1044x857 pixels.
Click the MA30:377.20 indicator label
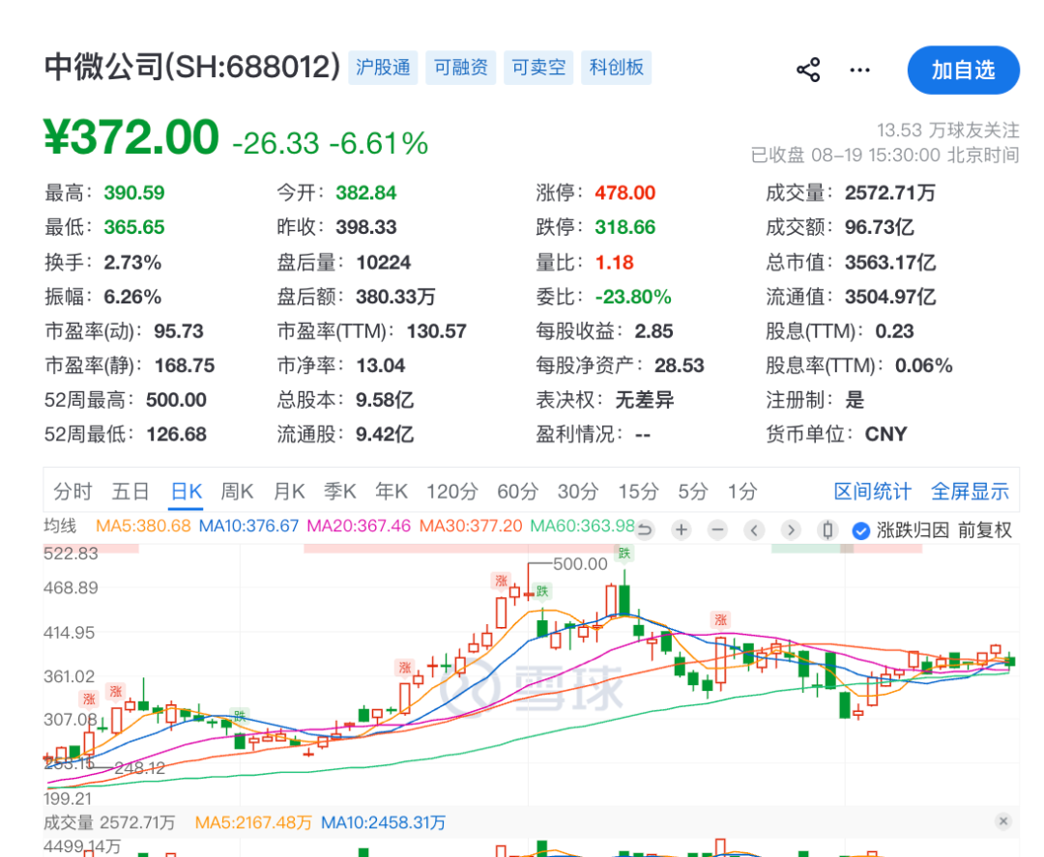tap(471, 526)
